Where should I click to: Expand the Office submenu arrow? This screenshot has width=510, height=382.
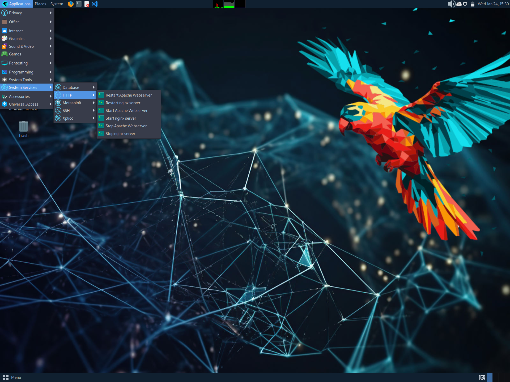click(x=50, y=22)
